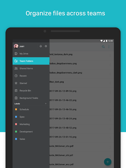This screenshot has width=126, height=168.
Task: Open Guide_NAServer_cht.pdf
Action: 82,157
